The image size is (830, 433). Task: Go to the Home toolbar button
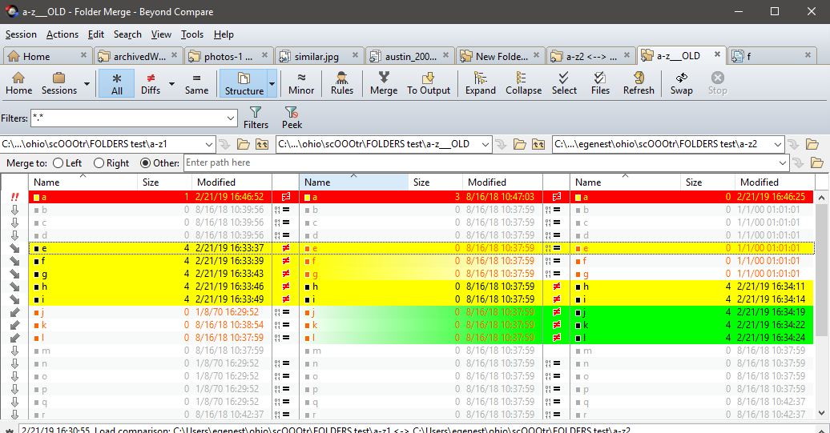pyautogui.click(x=18, y=83)
